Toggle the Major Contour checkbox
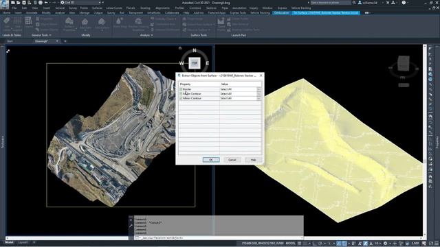This screenshot has width=440, height=247. click(x=181, y=93)
